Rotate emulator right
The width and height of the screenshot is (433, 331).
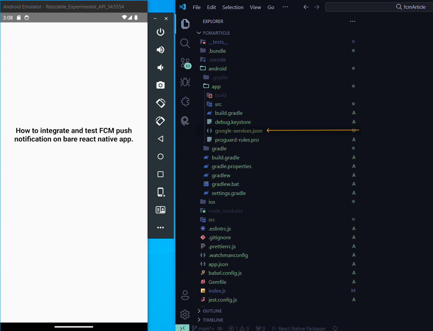point(161,121)
